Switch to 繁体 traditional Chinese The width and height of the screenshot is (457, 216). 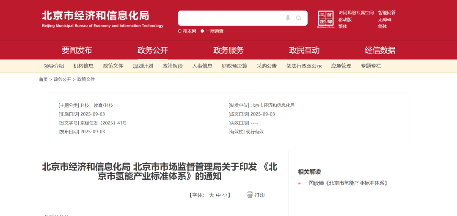pos(343,26)
